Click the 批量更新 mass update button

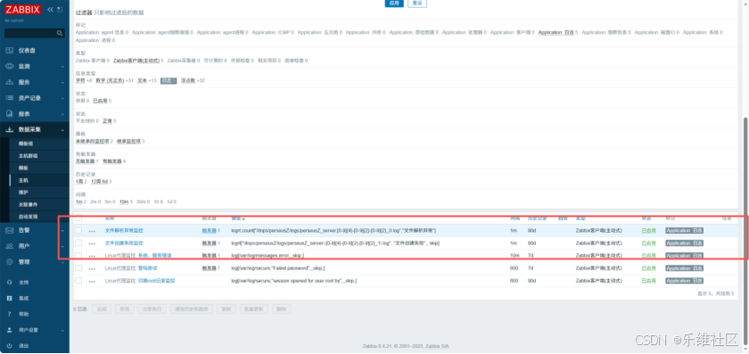tap(253, 309)
